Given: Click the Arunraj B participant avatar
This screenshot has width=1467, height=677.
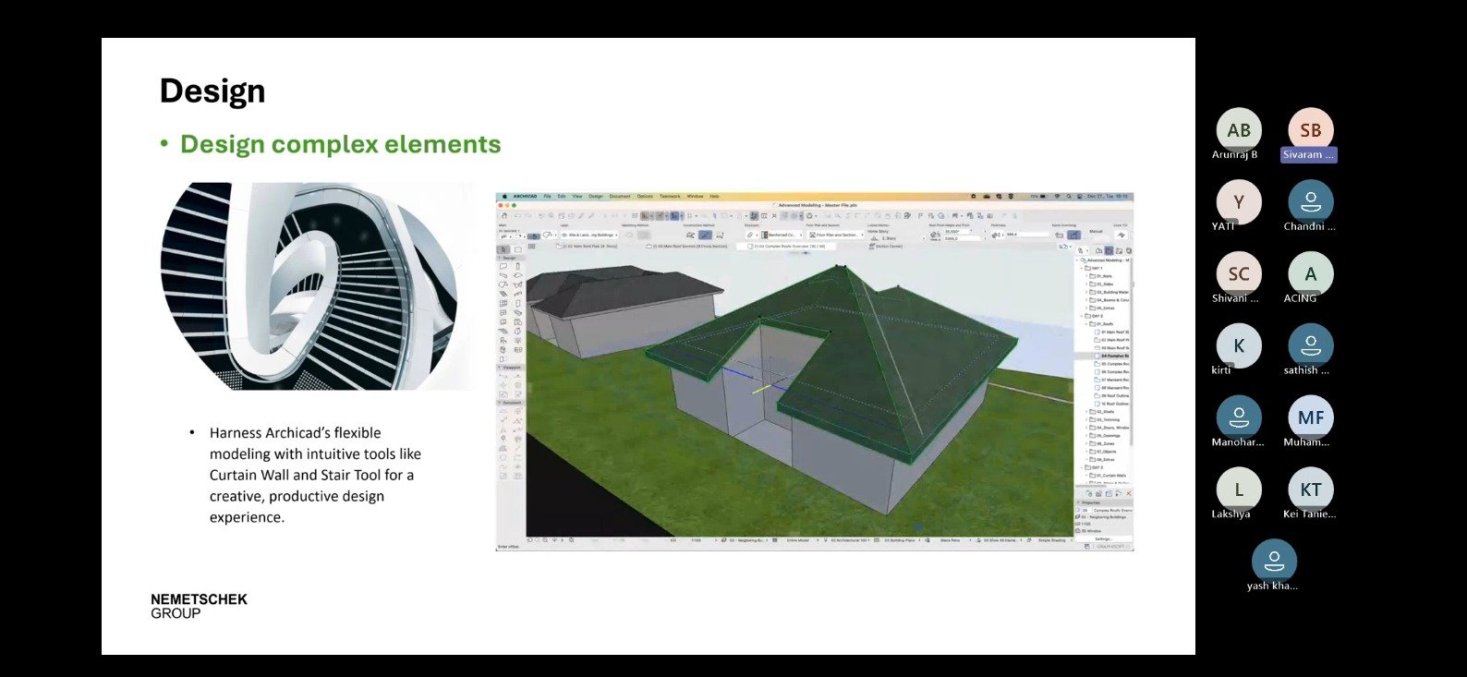Looking at the screenshot, I should coord(1238,130).
